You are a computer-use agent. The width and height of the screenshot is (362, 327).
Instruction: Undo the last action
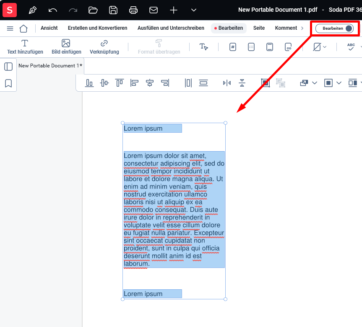[52, 10]
